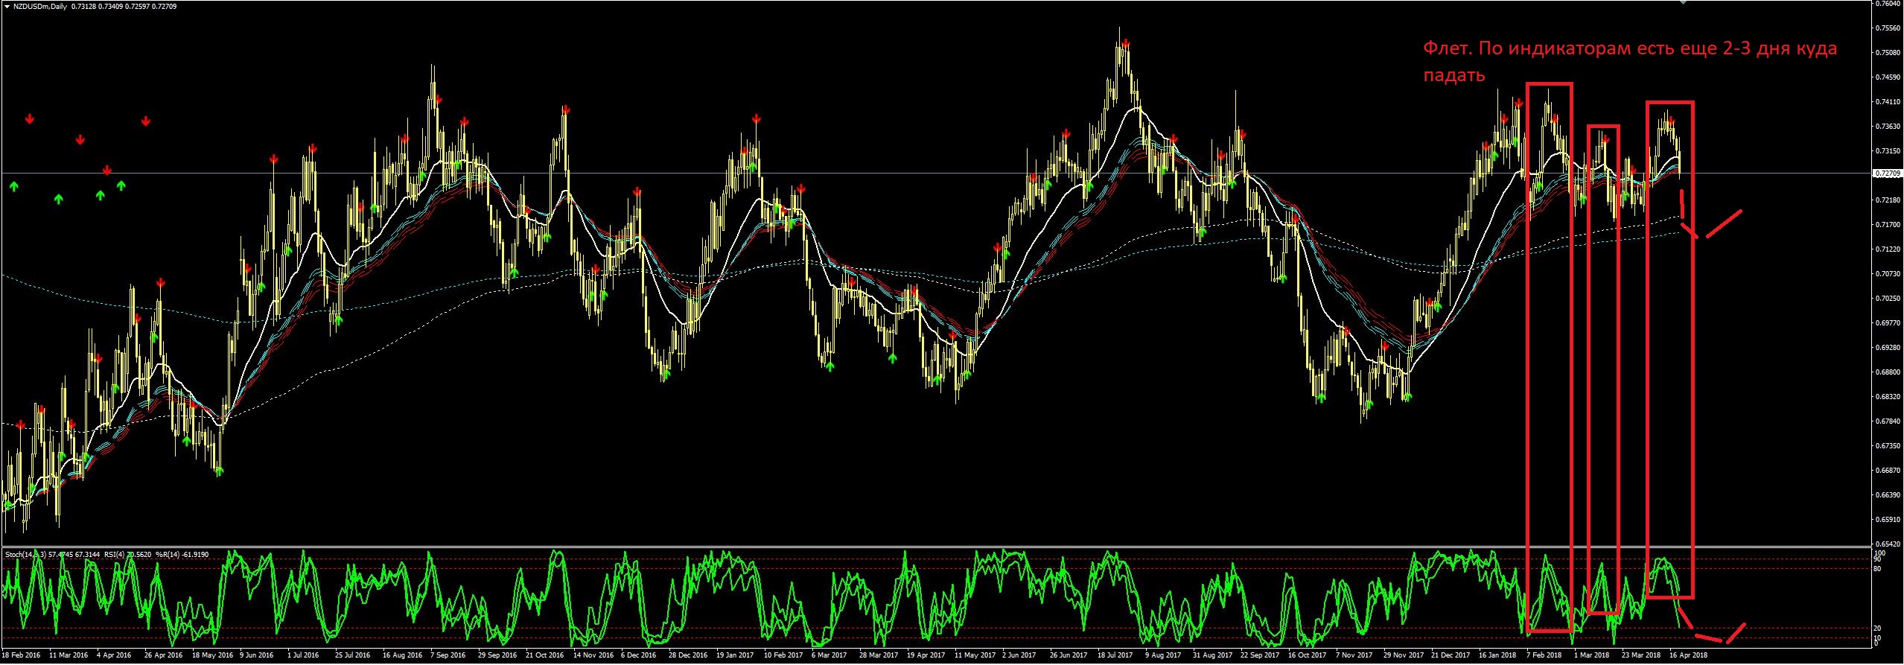The height and width of the screenshot is (665, 1904).
Task: Click the 0.68800 price axis label
Action: (1888, 372)
